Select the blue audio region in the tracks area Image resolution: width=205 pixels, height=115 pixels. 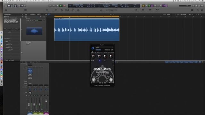pyautogui.click(x=87, y=30)
